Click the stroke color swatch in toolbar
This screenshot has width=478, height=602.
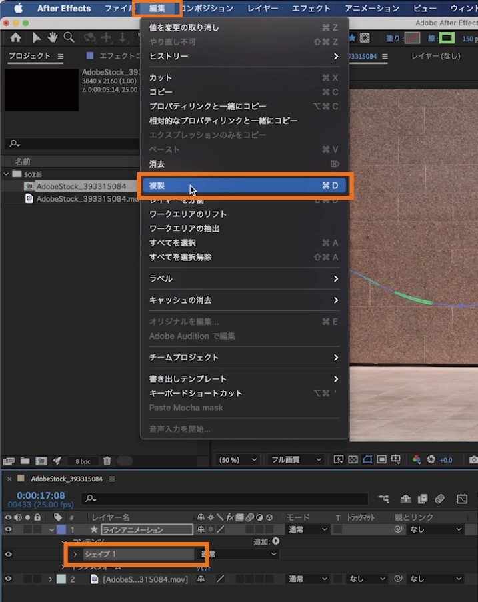[447, 38]
